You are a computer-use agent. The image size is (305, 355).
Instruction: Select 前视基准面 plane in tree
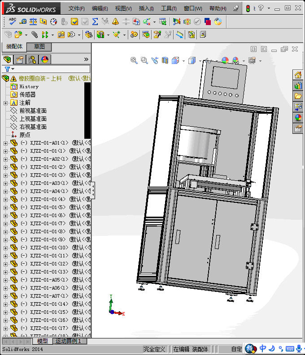(x=33, y=111)
